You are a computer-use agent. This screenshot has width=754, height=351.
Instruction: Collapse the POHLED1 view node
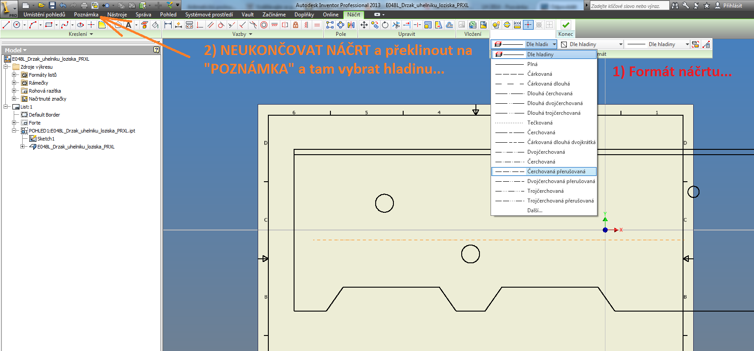[14, 131]
